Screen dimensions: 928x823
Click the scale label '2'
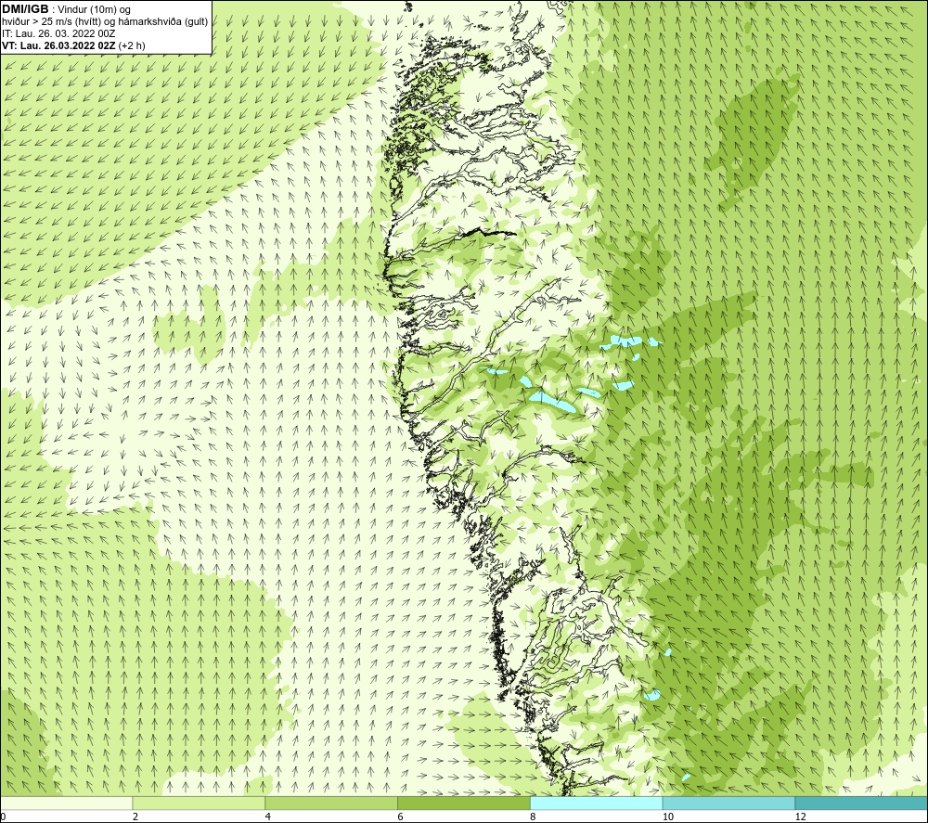point(135,817)
